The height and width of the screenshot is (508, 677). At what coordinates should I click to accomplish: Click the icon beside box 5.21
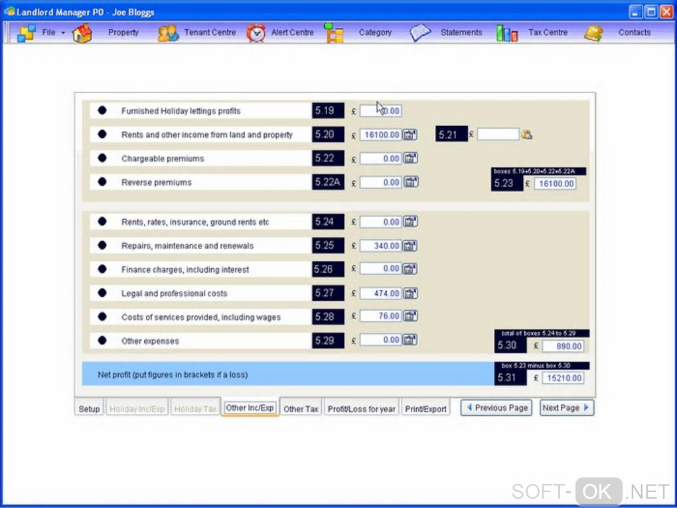[x=527, y=134]
